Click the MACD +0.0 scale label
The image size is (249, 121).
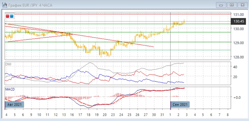click(x=237, y=97)
